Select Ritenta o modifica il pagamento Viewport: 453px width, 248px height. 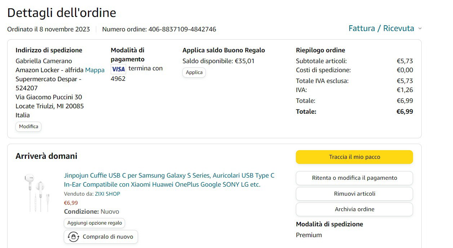(x=354, y=178)
